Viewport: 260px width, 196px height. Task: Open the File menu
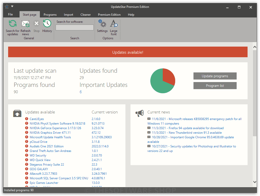point(10,14)
